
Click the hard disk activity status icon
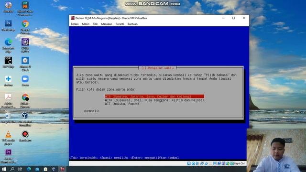189,163
